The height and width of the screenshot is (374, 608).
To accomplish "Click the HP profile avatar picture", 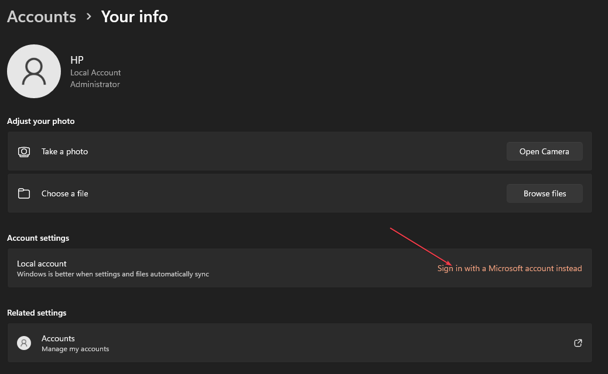I will [34, 71].
